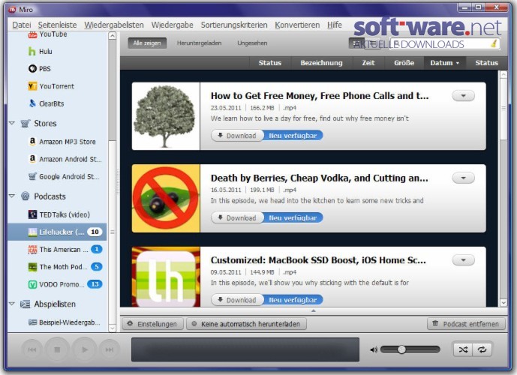Open the Wiedergabelisten menu
The image size is (517, 375).
point(114,25)
